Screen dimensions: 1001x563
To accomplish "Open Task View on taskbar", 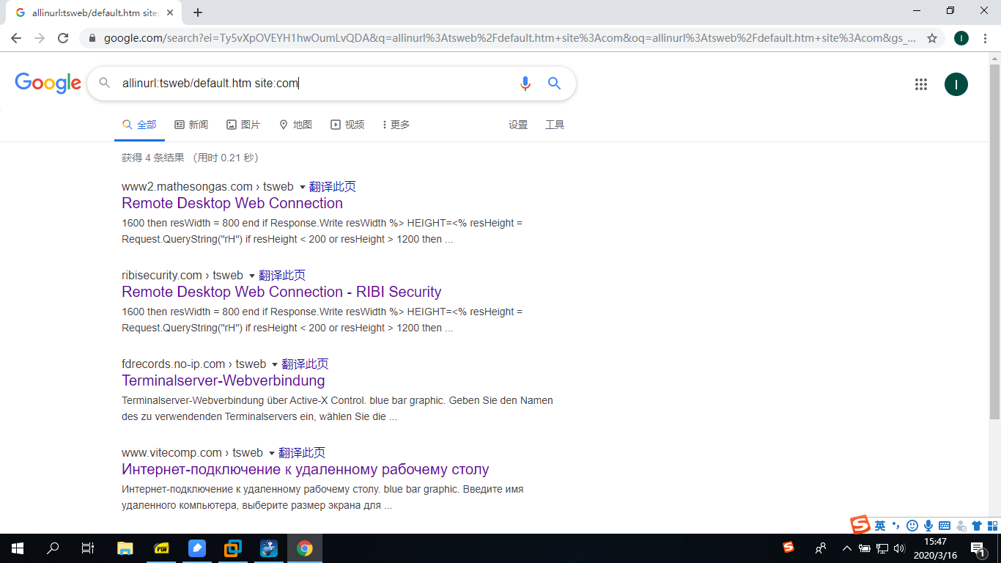I will click(x=88, y=548).
